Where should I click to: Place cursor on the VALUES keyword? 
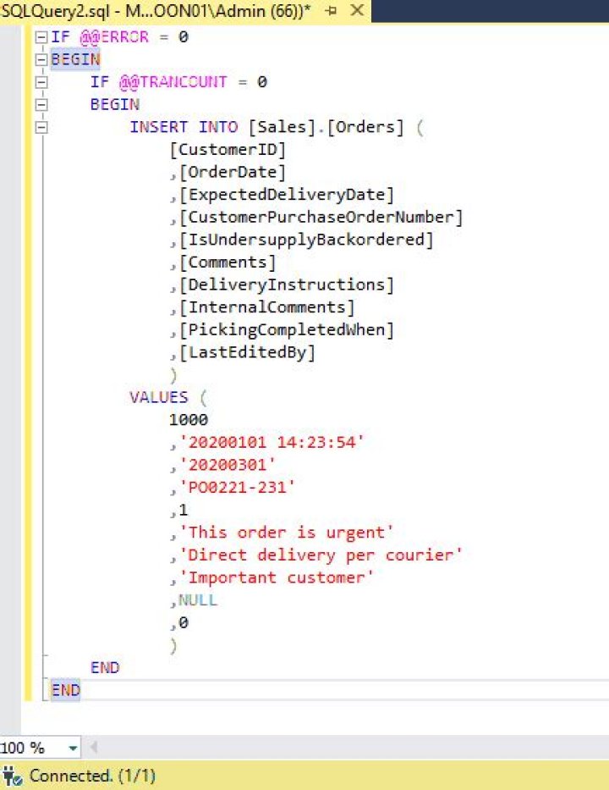click(x=159, y=397)
